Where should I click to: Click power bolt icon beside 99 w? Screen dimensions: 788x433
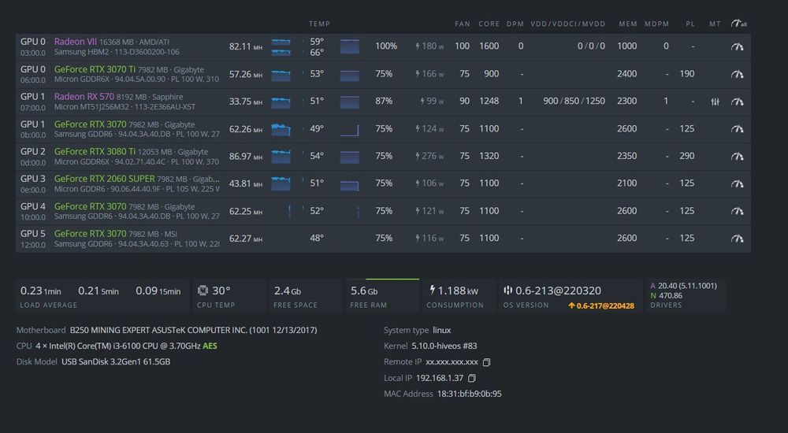click(x=422, y=102)
